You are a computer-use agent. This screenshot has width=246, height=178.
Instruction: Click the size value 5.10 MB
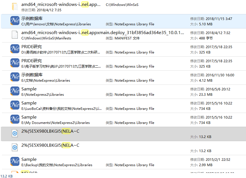tap(206, 24)
